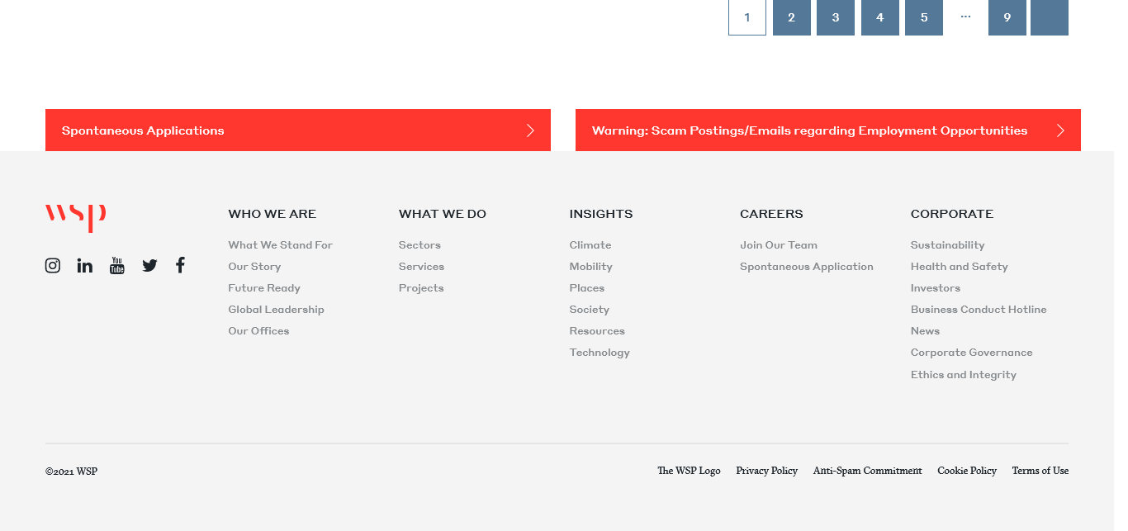The height and width of the screenshot is (531, 1128).
Task: Open the WSP Facebook icon
Action: click(180, 265)
